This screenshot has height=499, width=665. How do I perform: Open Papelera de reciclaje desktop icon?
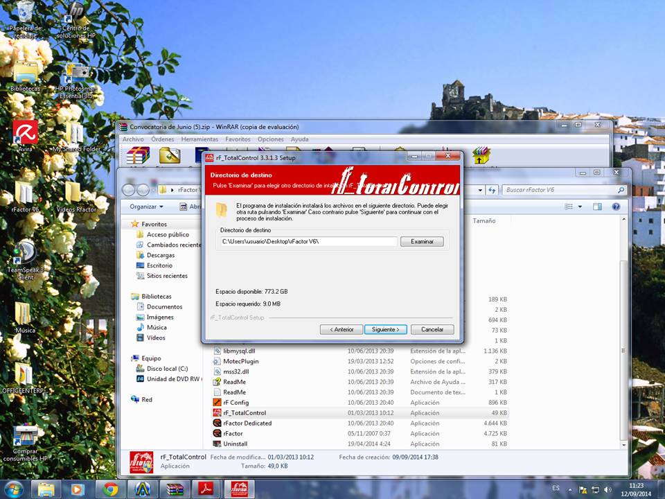(26, 20)
